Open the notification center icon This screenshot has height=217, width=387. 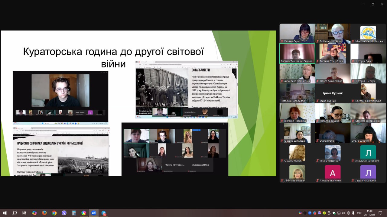point(380,213)
